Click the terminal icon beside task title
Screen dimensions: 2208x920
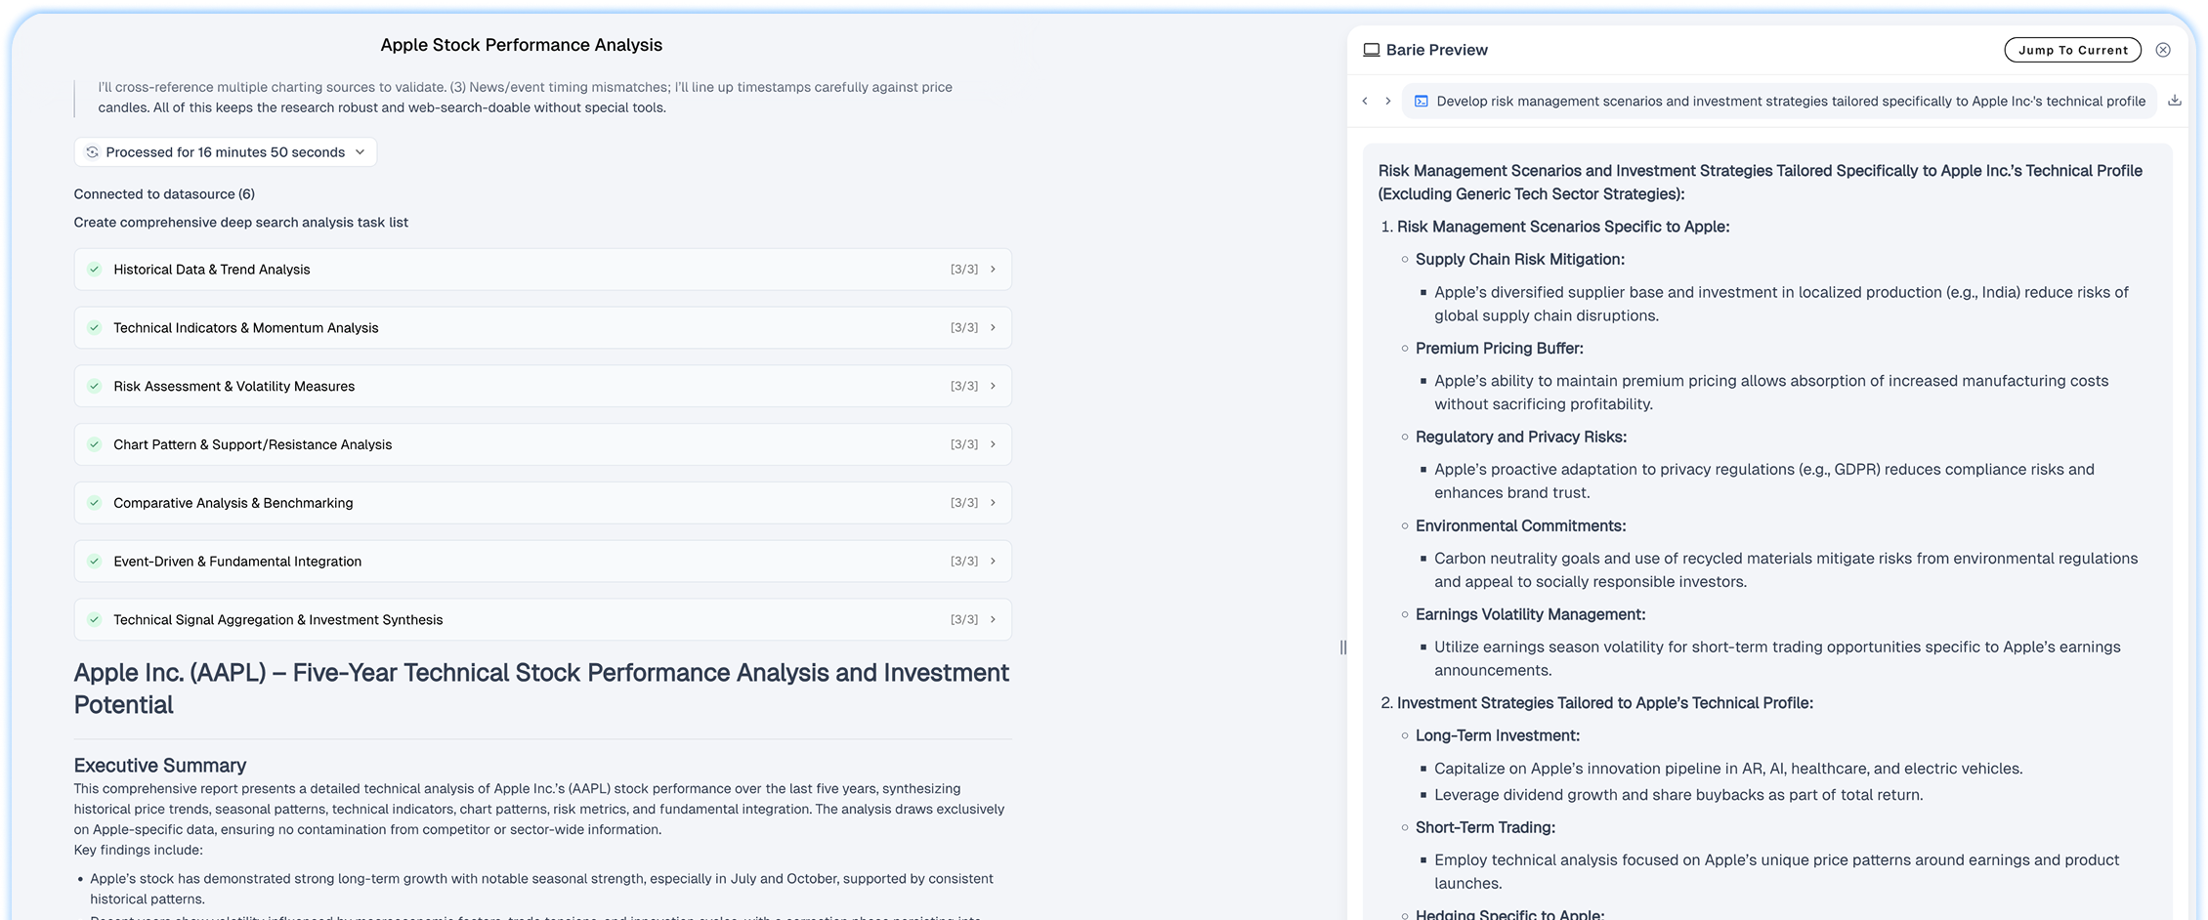click(1422, 101)
